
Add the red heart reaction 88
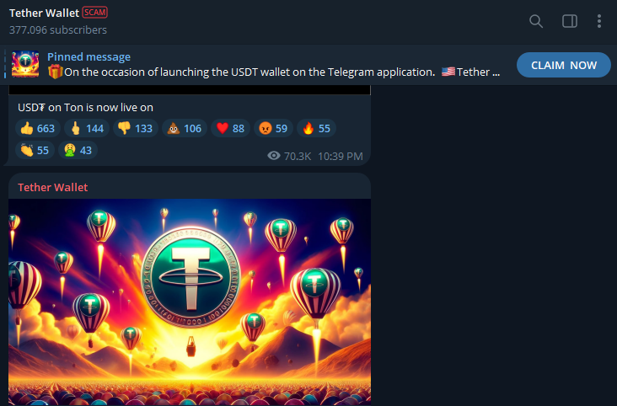click(x=230, y=128)
